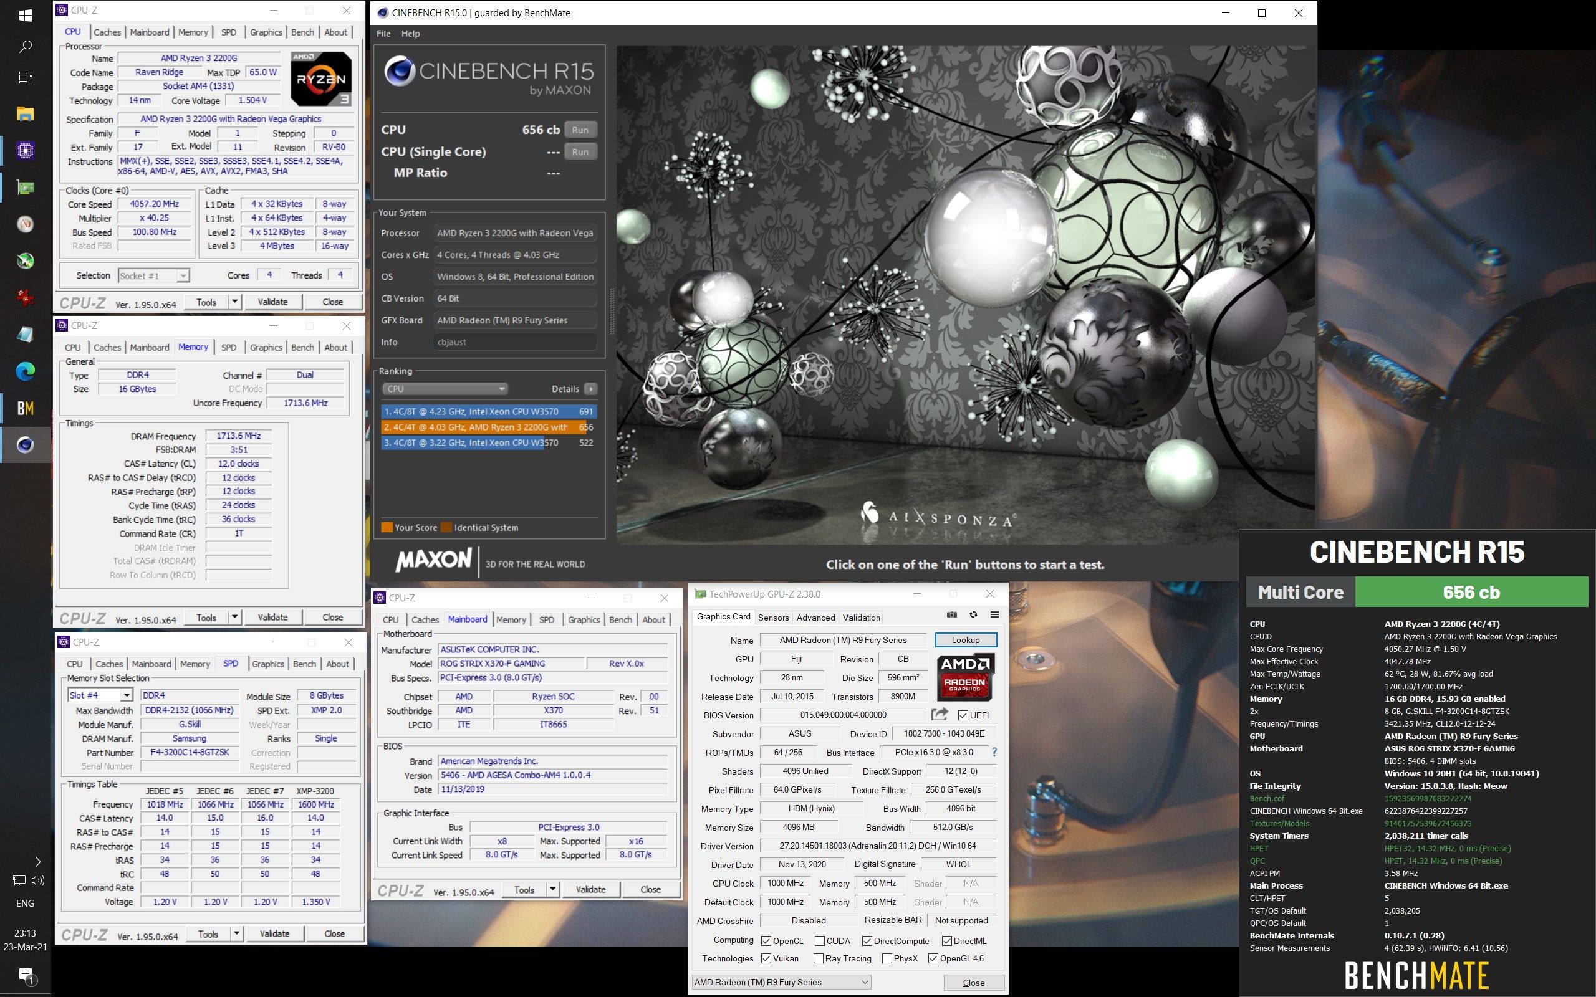1596x997 pixels.
Task: Open the taskbar search magnifier
Action: [25, 46]
